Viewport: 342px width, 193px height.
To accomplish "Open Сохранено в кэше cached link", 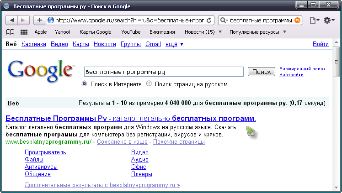I will 122,142.
